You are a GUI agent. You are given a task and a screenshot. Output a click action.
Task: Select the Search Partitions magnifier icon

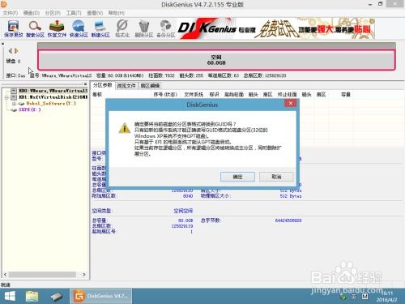pyautogui.click(x=35, y=28)
